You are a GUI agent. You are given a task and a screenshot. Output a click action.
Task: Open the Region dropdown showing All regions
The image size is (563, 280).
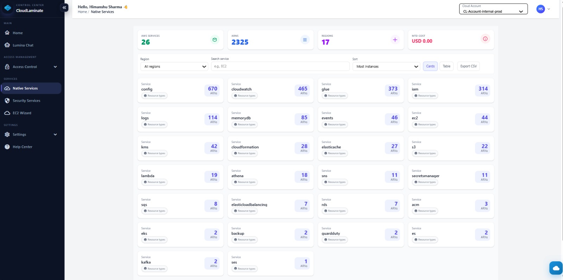174,67
